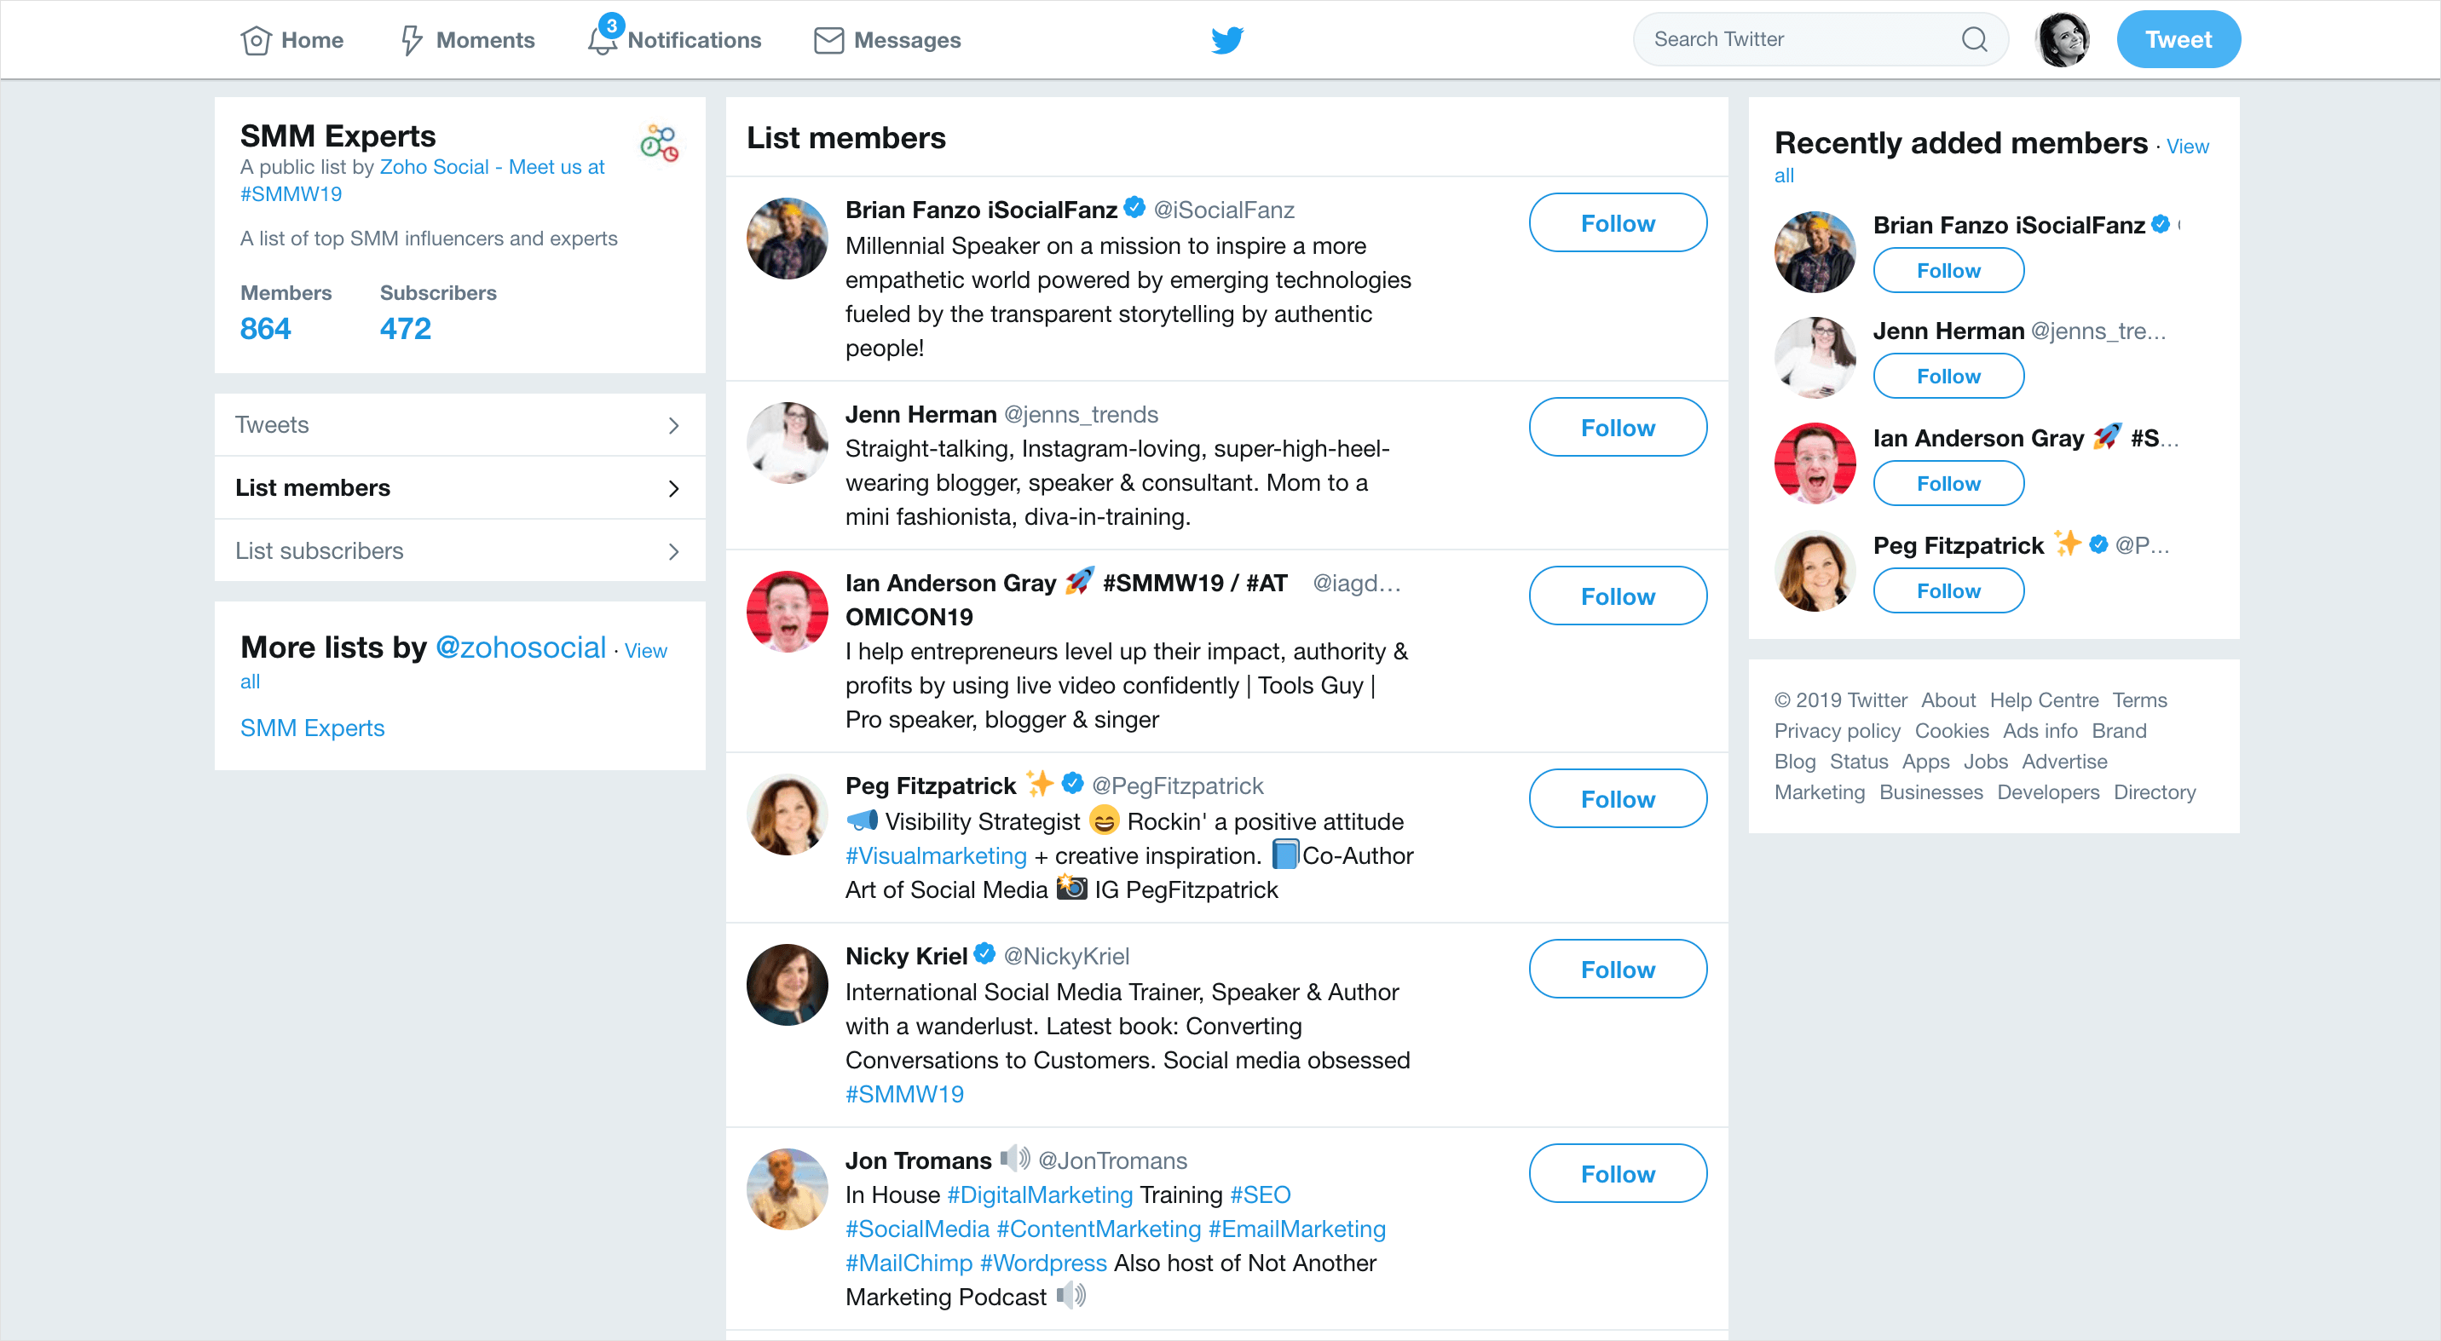
Task: Click the blue Tweet button
Action: (x=2178, y=40)
